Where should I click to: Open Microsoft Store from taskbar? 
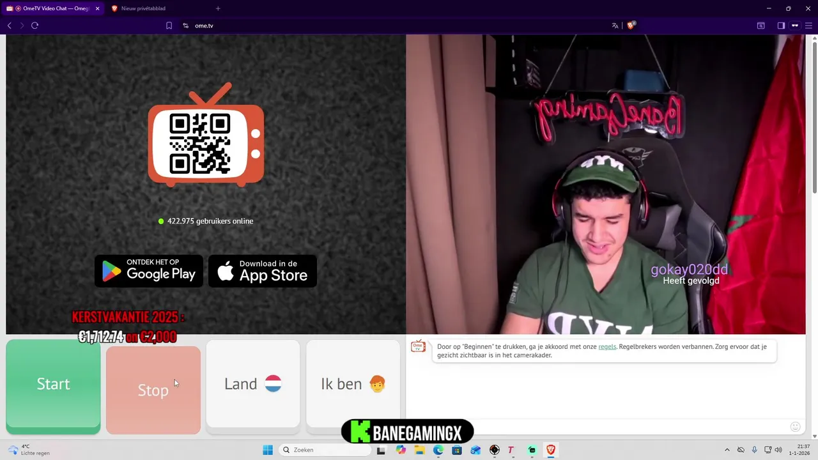click(x=457, y=450)
